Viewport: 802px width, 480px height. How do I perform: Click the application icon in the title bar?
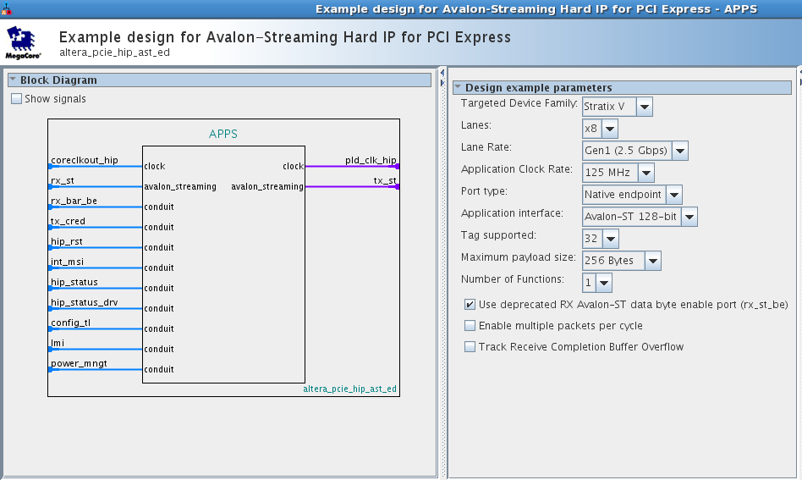[6, 8]
